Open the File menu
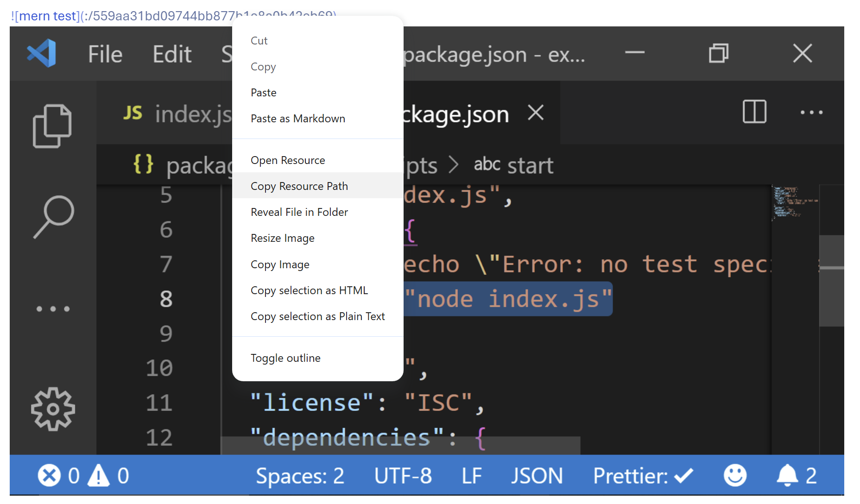The height and width of the screenshot is (504, 860). coord(105,54)
